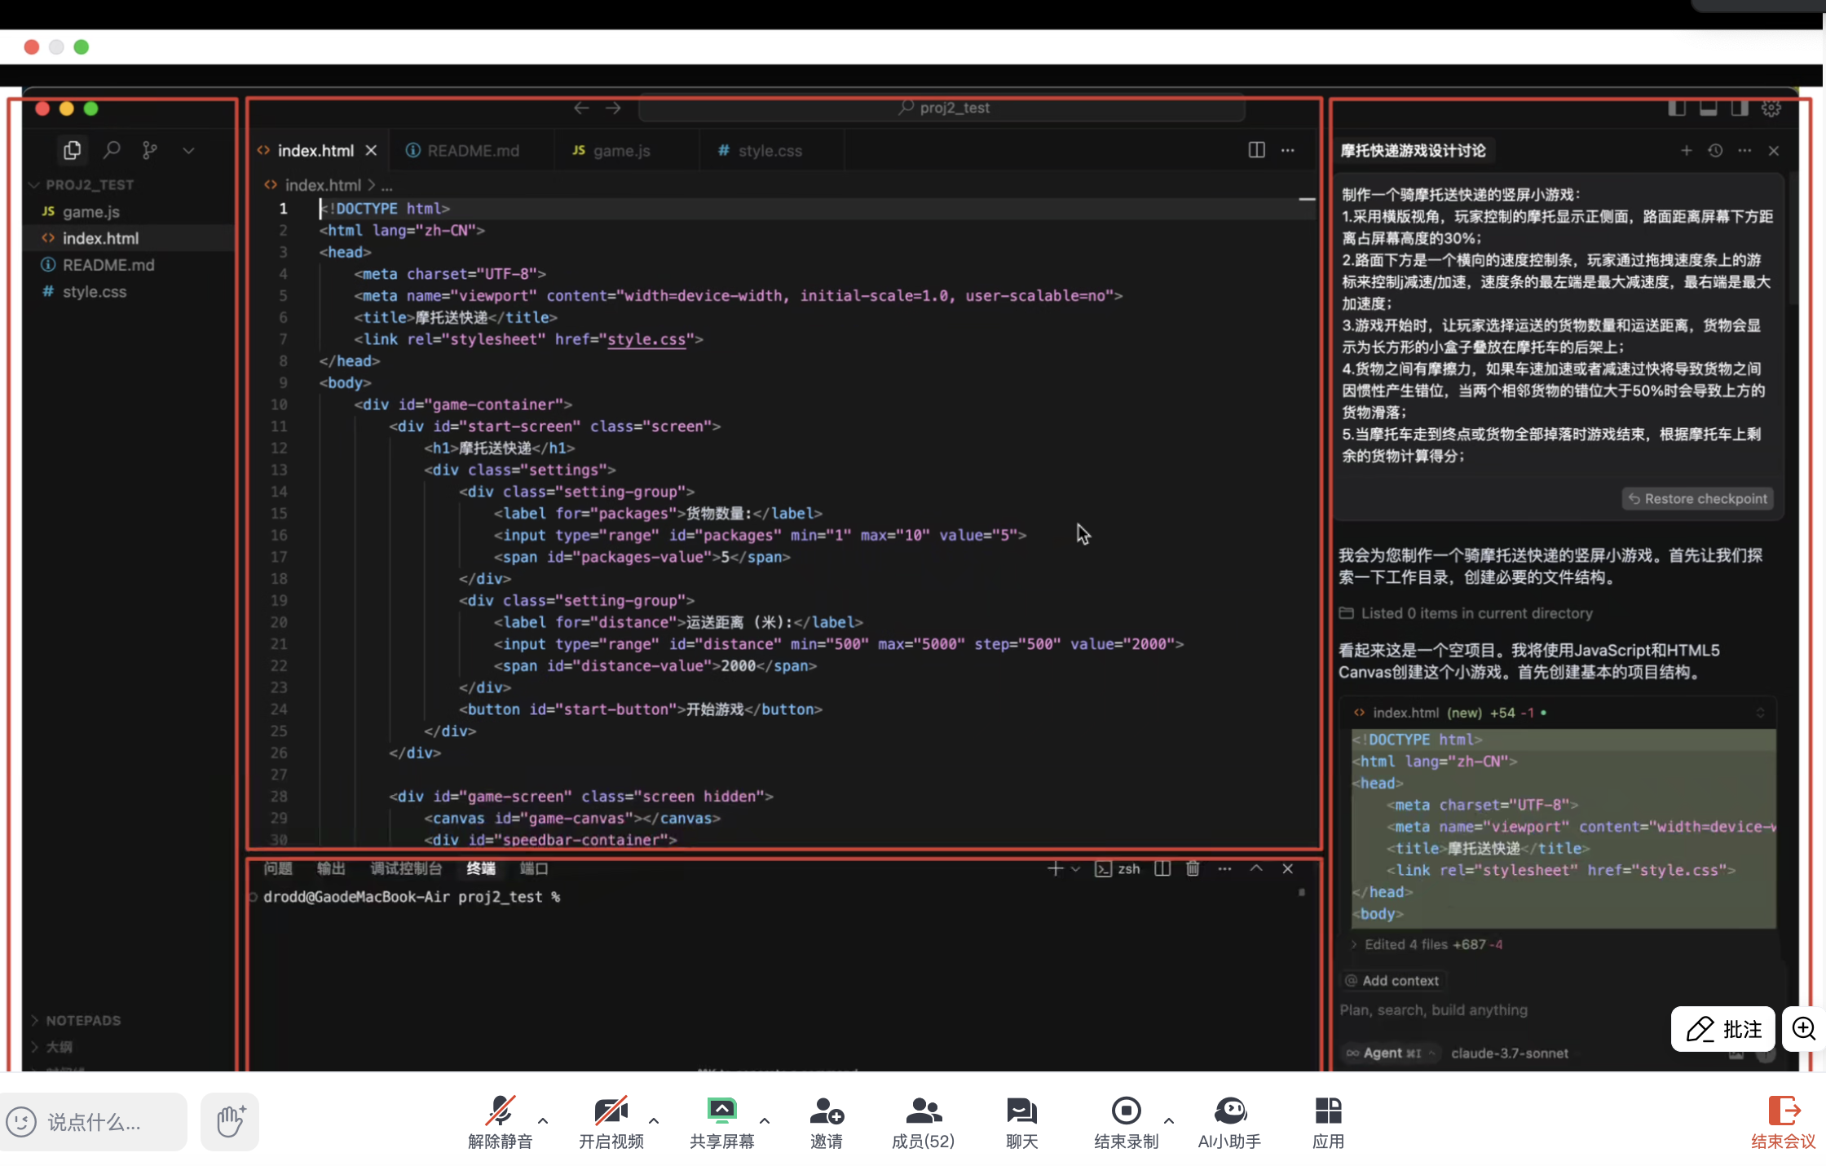This screenshot has width=1826, height=1166.
Task: Click the split editor icon
Action: point(1256,150)
